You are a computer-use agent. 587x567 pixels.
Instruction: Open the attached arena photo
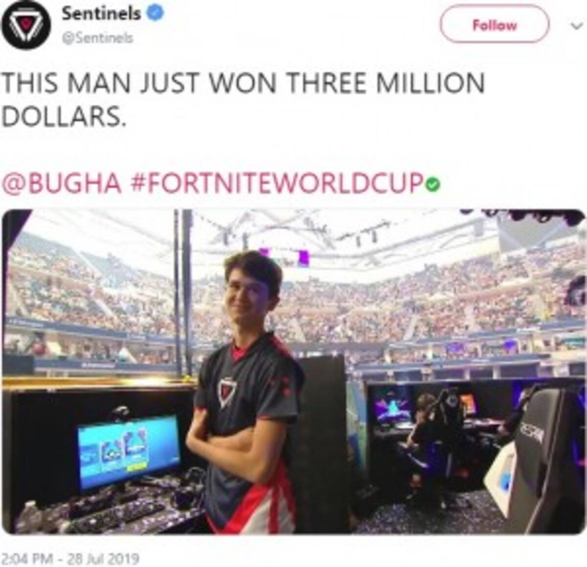tap(293, 371)
